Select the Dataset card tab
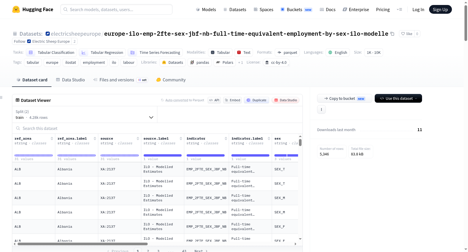This screenshot has height=252, width=468. (x=32, y=80)
